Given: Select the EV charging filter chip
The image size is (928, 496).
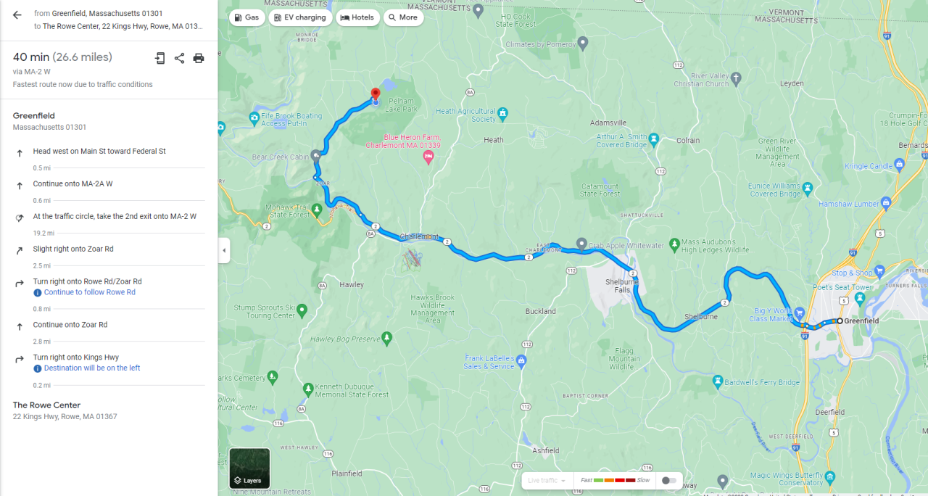Looking at the screenshot, I should [x=300, y=17].
